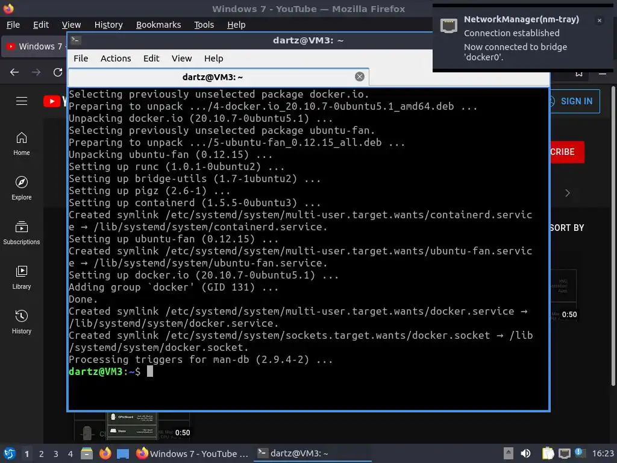
Task: Click the terminal prompt input area
Action: click(150, 371)
